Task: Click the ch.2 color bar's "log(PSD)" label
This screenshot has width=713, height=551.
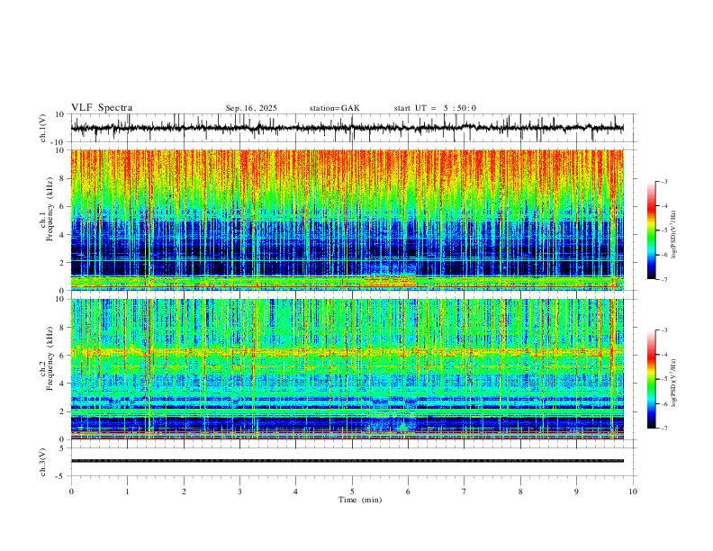Action: (x=674, y=383)
